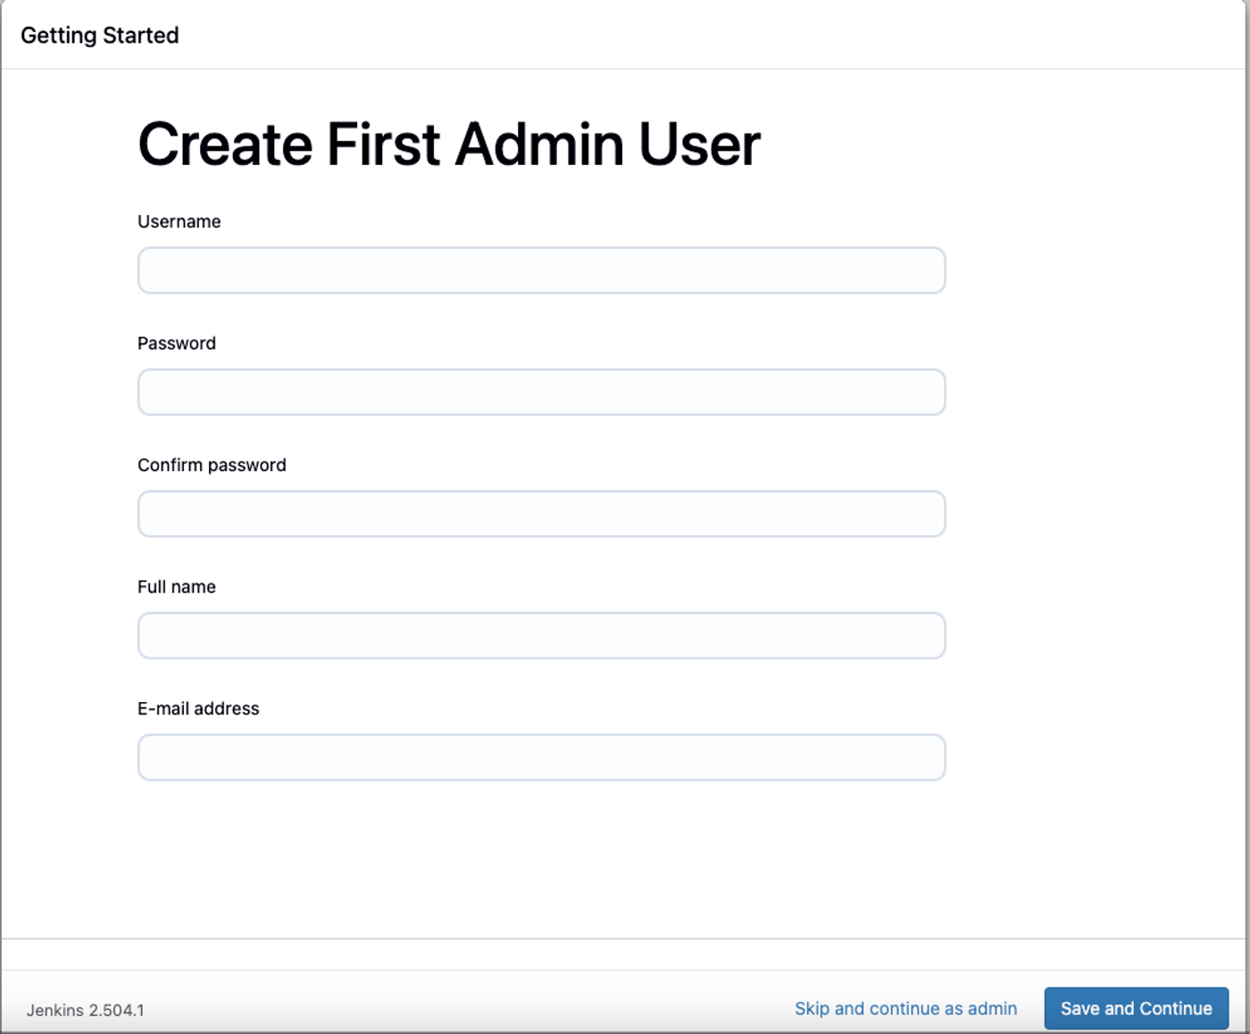This screenshot has height=1034, width=1250.
Task: Click the word Admin in the heading
Action: click(x=539, y=145)
